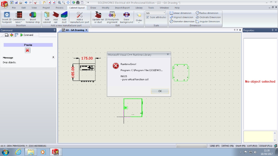278x156 pixels.
Task: Select the Aligned dimension tool
Action: pos(181,17)
